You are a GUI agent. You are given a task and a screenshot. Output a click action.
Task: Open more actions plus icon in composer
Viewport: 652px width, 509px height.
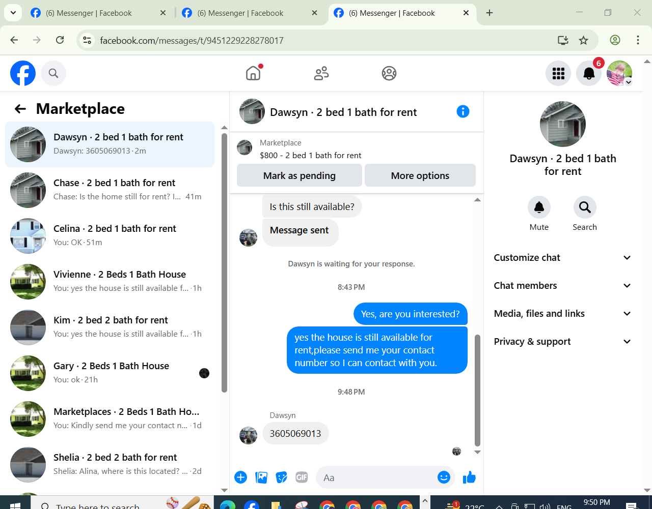pyautogui.click(x=240, y=477)
